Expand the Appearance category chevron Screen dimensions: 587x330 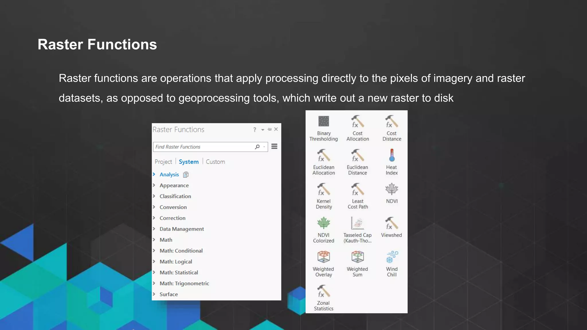(154, 185)
